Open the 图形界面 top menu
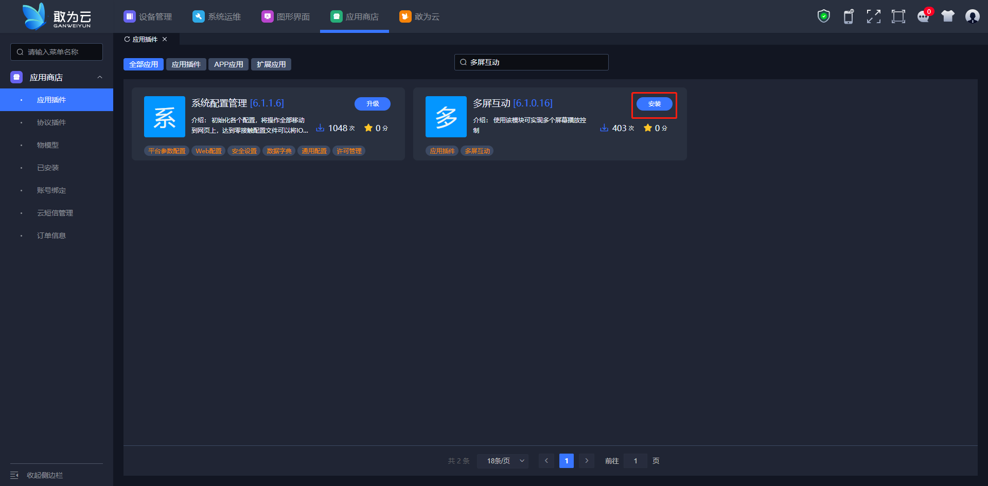The image size is (988, 486). [x=286, y=16]
